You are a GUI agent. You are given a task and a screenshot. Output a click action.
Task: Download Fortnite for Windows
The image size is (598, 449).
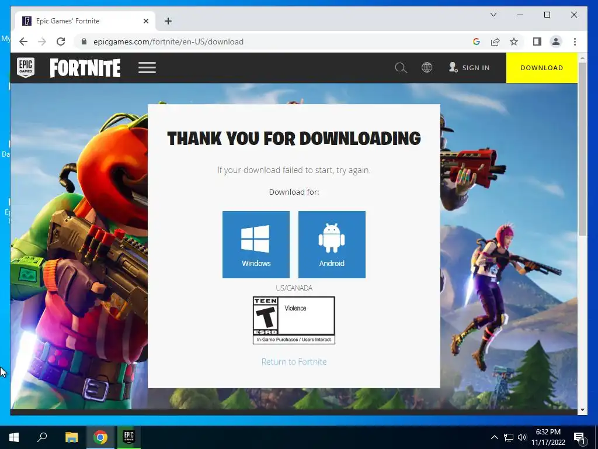click(x=256, y=244)
